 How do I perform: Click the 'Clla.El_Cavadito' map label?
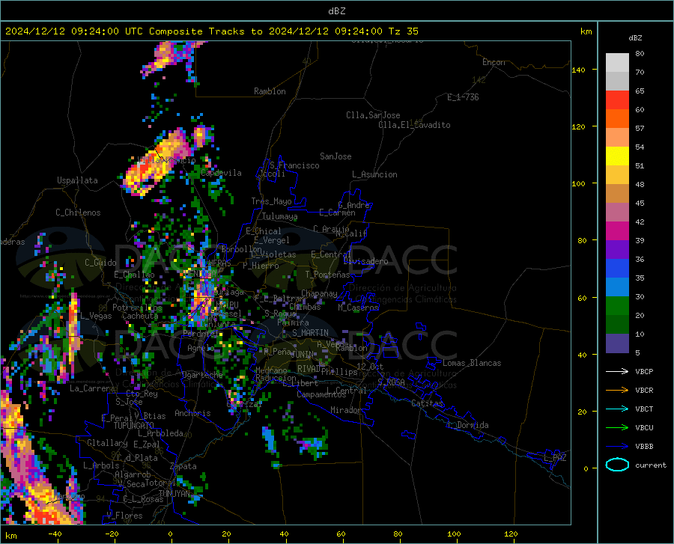(x=414, y=125)
